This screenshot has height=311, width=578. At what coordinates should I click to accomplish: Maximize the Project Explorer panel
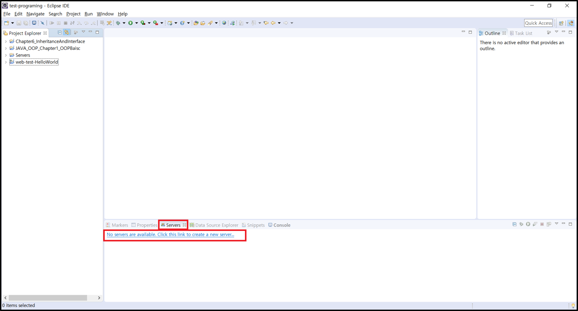[97, 32]
